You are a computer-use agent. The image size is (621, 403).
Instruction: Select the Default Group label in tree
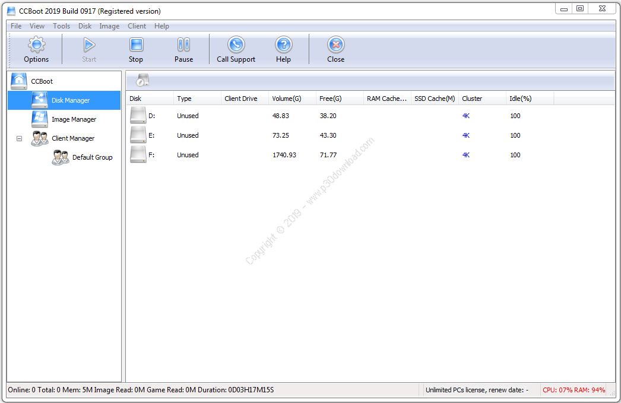click(92, 157)
